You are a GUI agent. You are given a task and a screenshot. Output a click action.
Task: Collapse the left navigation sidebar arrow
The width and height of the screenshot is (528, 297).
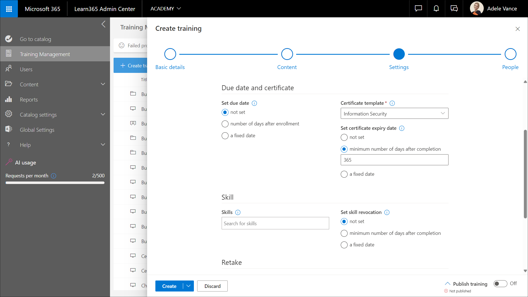click(103, 24)
